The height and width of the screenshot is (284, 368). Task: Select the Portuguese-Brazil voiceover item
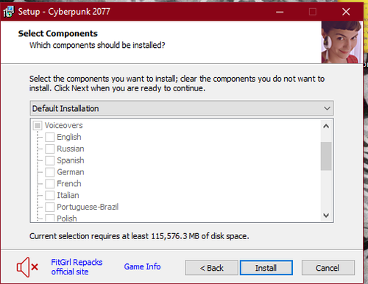(x=88, y=207)
